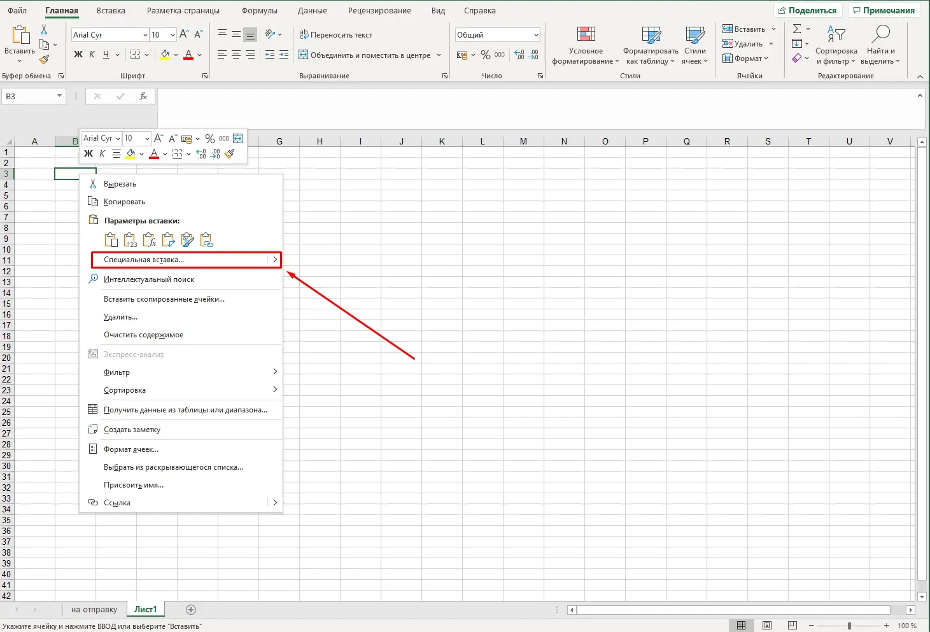930x632 pixels.
Task: Toggle Wrap Text (Переносить текст)
Action: pos(336,35)
